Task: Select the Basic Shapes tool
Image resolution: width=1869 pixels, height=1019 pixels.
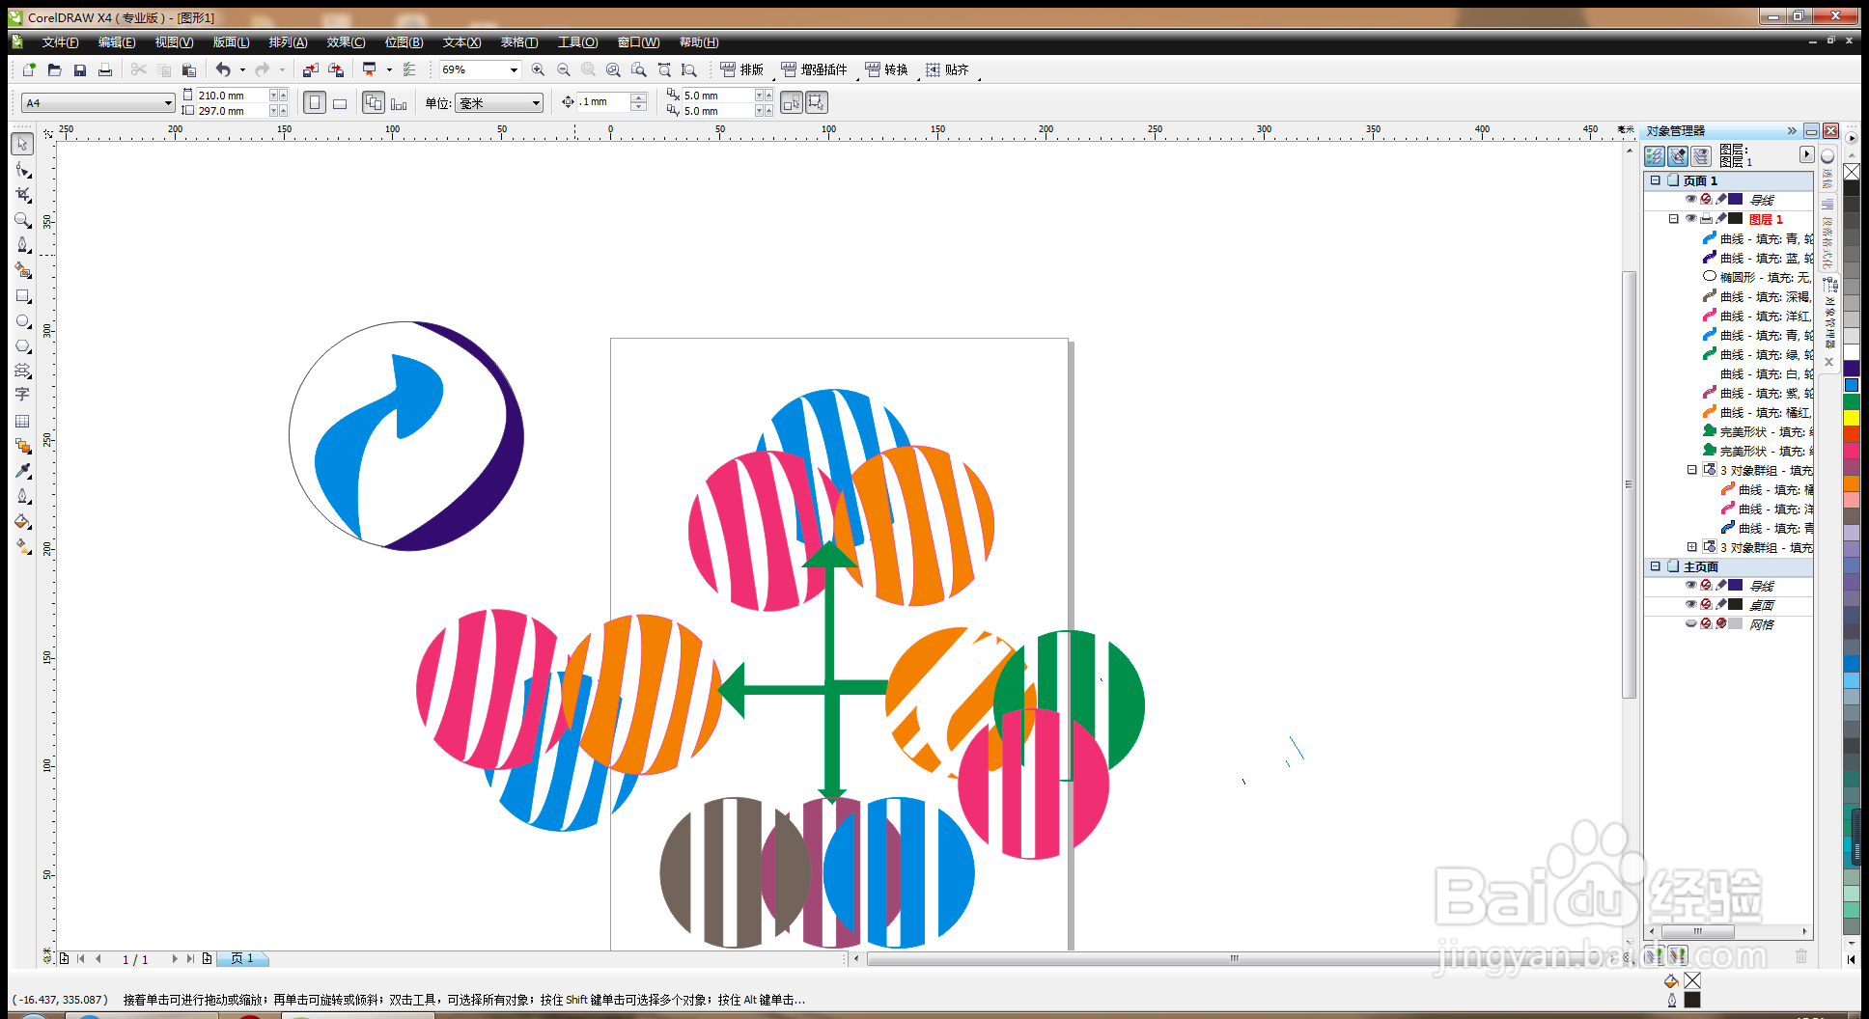Action: click(x=23, y=371)
